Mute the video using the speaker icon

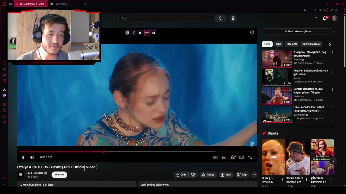[x=32, y=157]
